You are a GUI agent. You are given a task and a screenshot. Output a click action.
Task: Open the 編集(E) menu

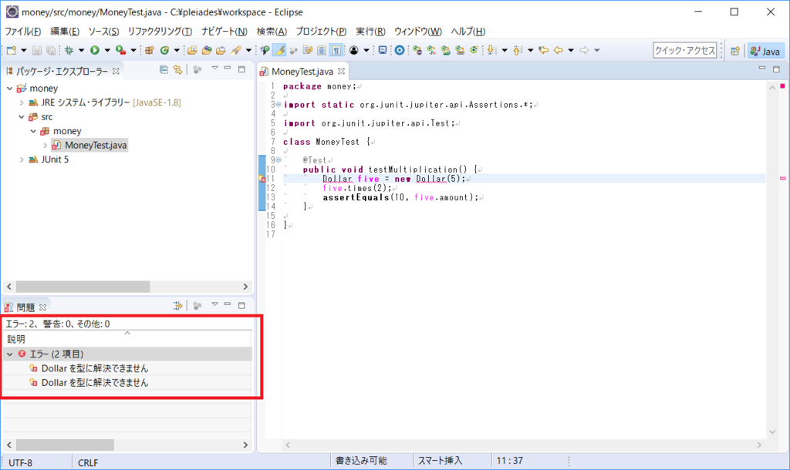point(65,31)
